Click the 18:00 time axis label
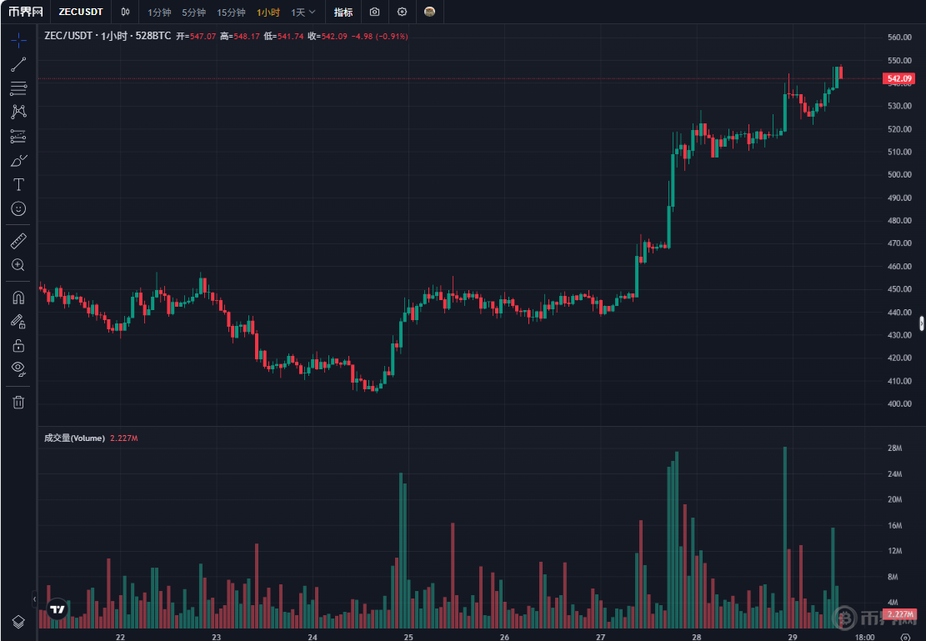The height and width of the screenshot is (641, 926). point(864,637)
